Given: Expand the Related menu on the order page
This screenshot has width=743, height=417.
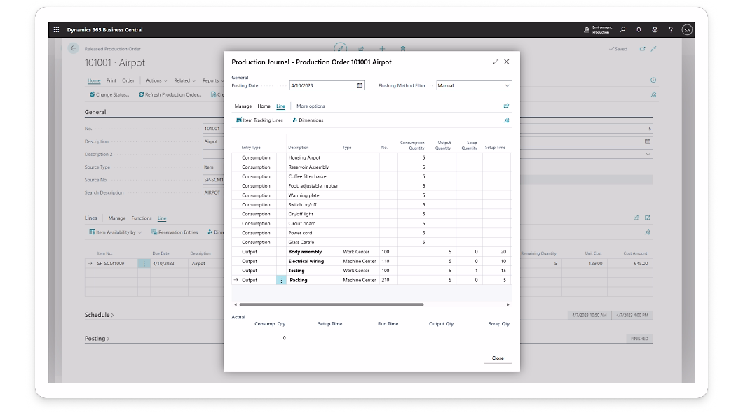Looking at the screenshot, I should (185, 80).
